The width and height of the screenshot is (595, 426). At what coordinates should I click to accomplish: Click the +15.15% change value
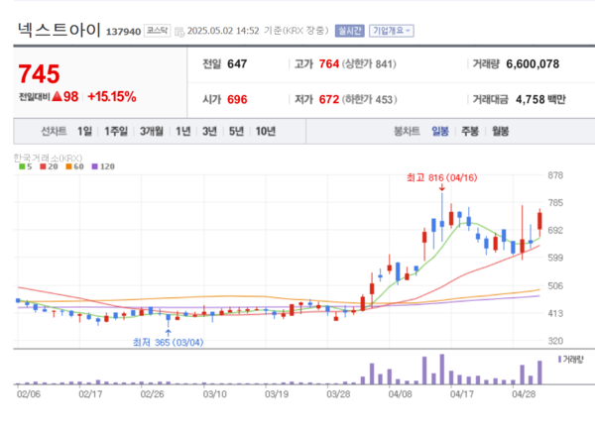click(111, 97)
